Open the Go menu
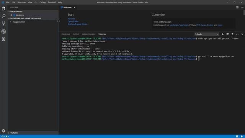This screenshot has height=138, width=245. (36, 2)
